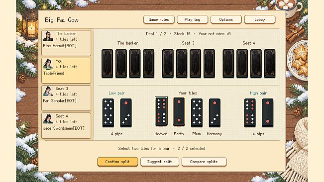This screenshot has width=324, height=182.
Task: Click the Seat 3 heading above tiles
Action: [x=188, y=43]
